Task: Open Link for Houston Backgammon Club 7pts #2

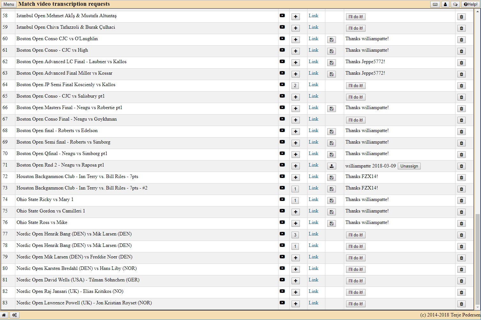Action: click(313, 188)
